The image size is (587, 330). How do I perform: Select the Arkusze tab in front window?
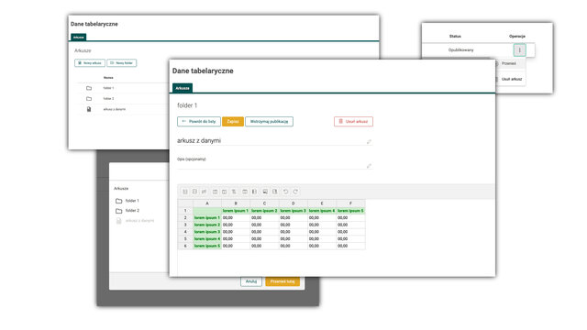pyautogui.click(x=183, y=88)
